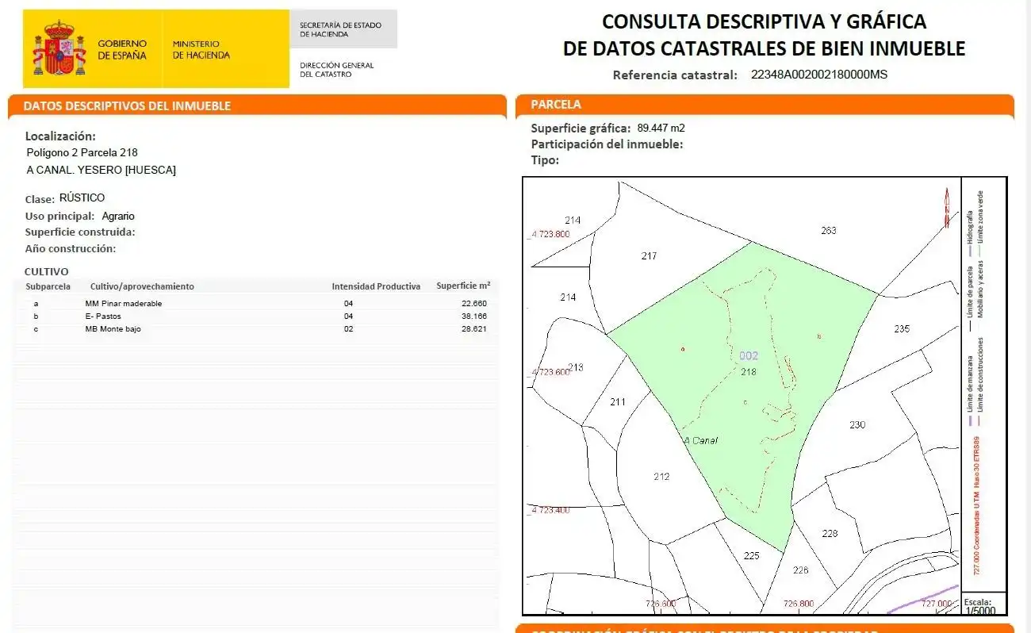Click the purple '002' polygon label

(x=749, y=356)
